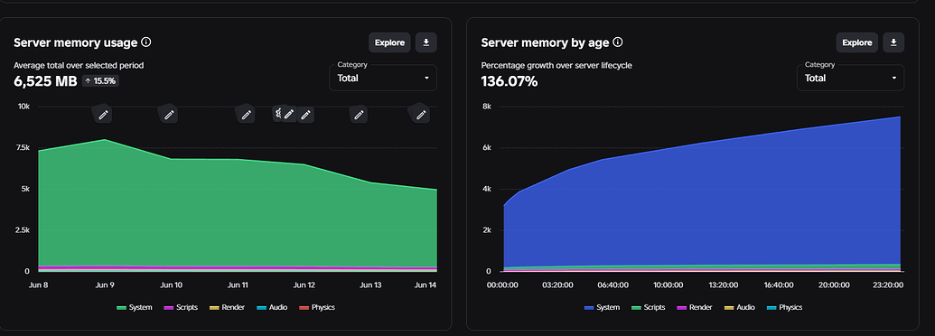Open the pencil annotation marker above Jun 9
Screen dimensions: 935x336
[x=103, y=115]
